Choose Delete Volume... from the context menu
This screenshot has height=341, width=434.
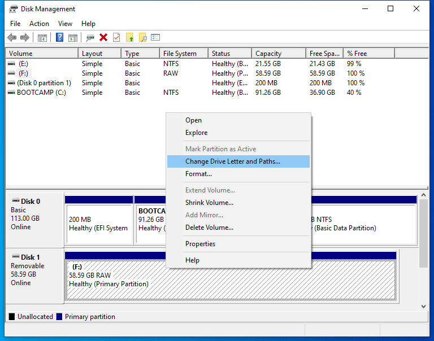coord(238,228)
